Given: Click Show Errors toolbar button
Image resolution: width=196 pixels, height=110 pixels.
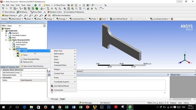Looking at the screenshot, I should point(59,5).
